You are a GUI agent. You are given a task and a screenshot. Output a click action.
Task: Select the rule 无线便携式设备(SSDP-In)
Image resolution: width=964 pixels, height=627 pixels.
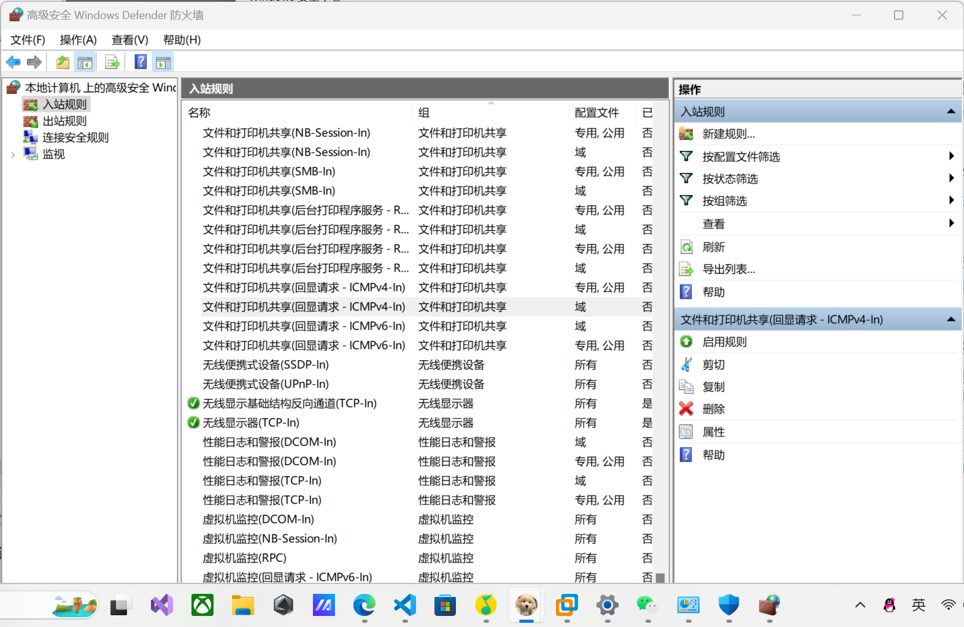(266, 365)
